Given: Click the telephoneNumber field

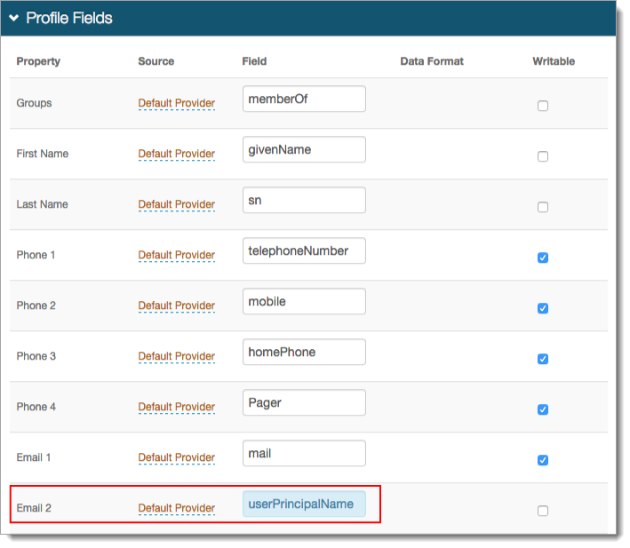Looking at the screenshot, I should pyautogui.click(x=304, y=250).
